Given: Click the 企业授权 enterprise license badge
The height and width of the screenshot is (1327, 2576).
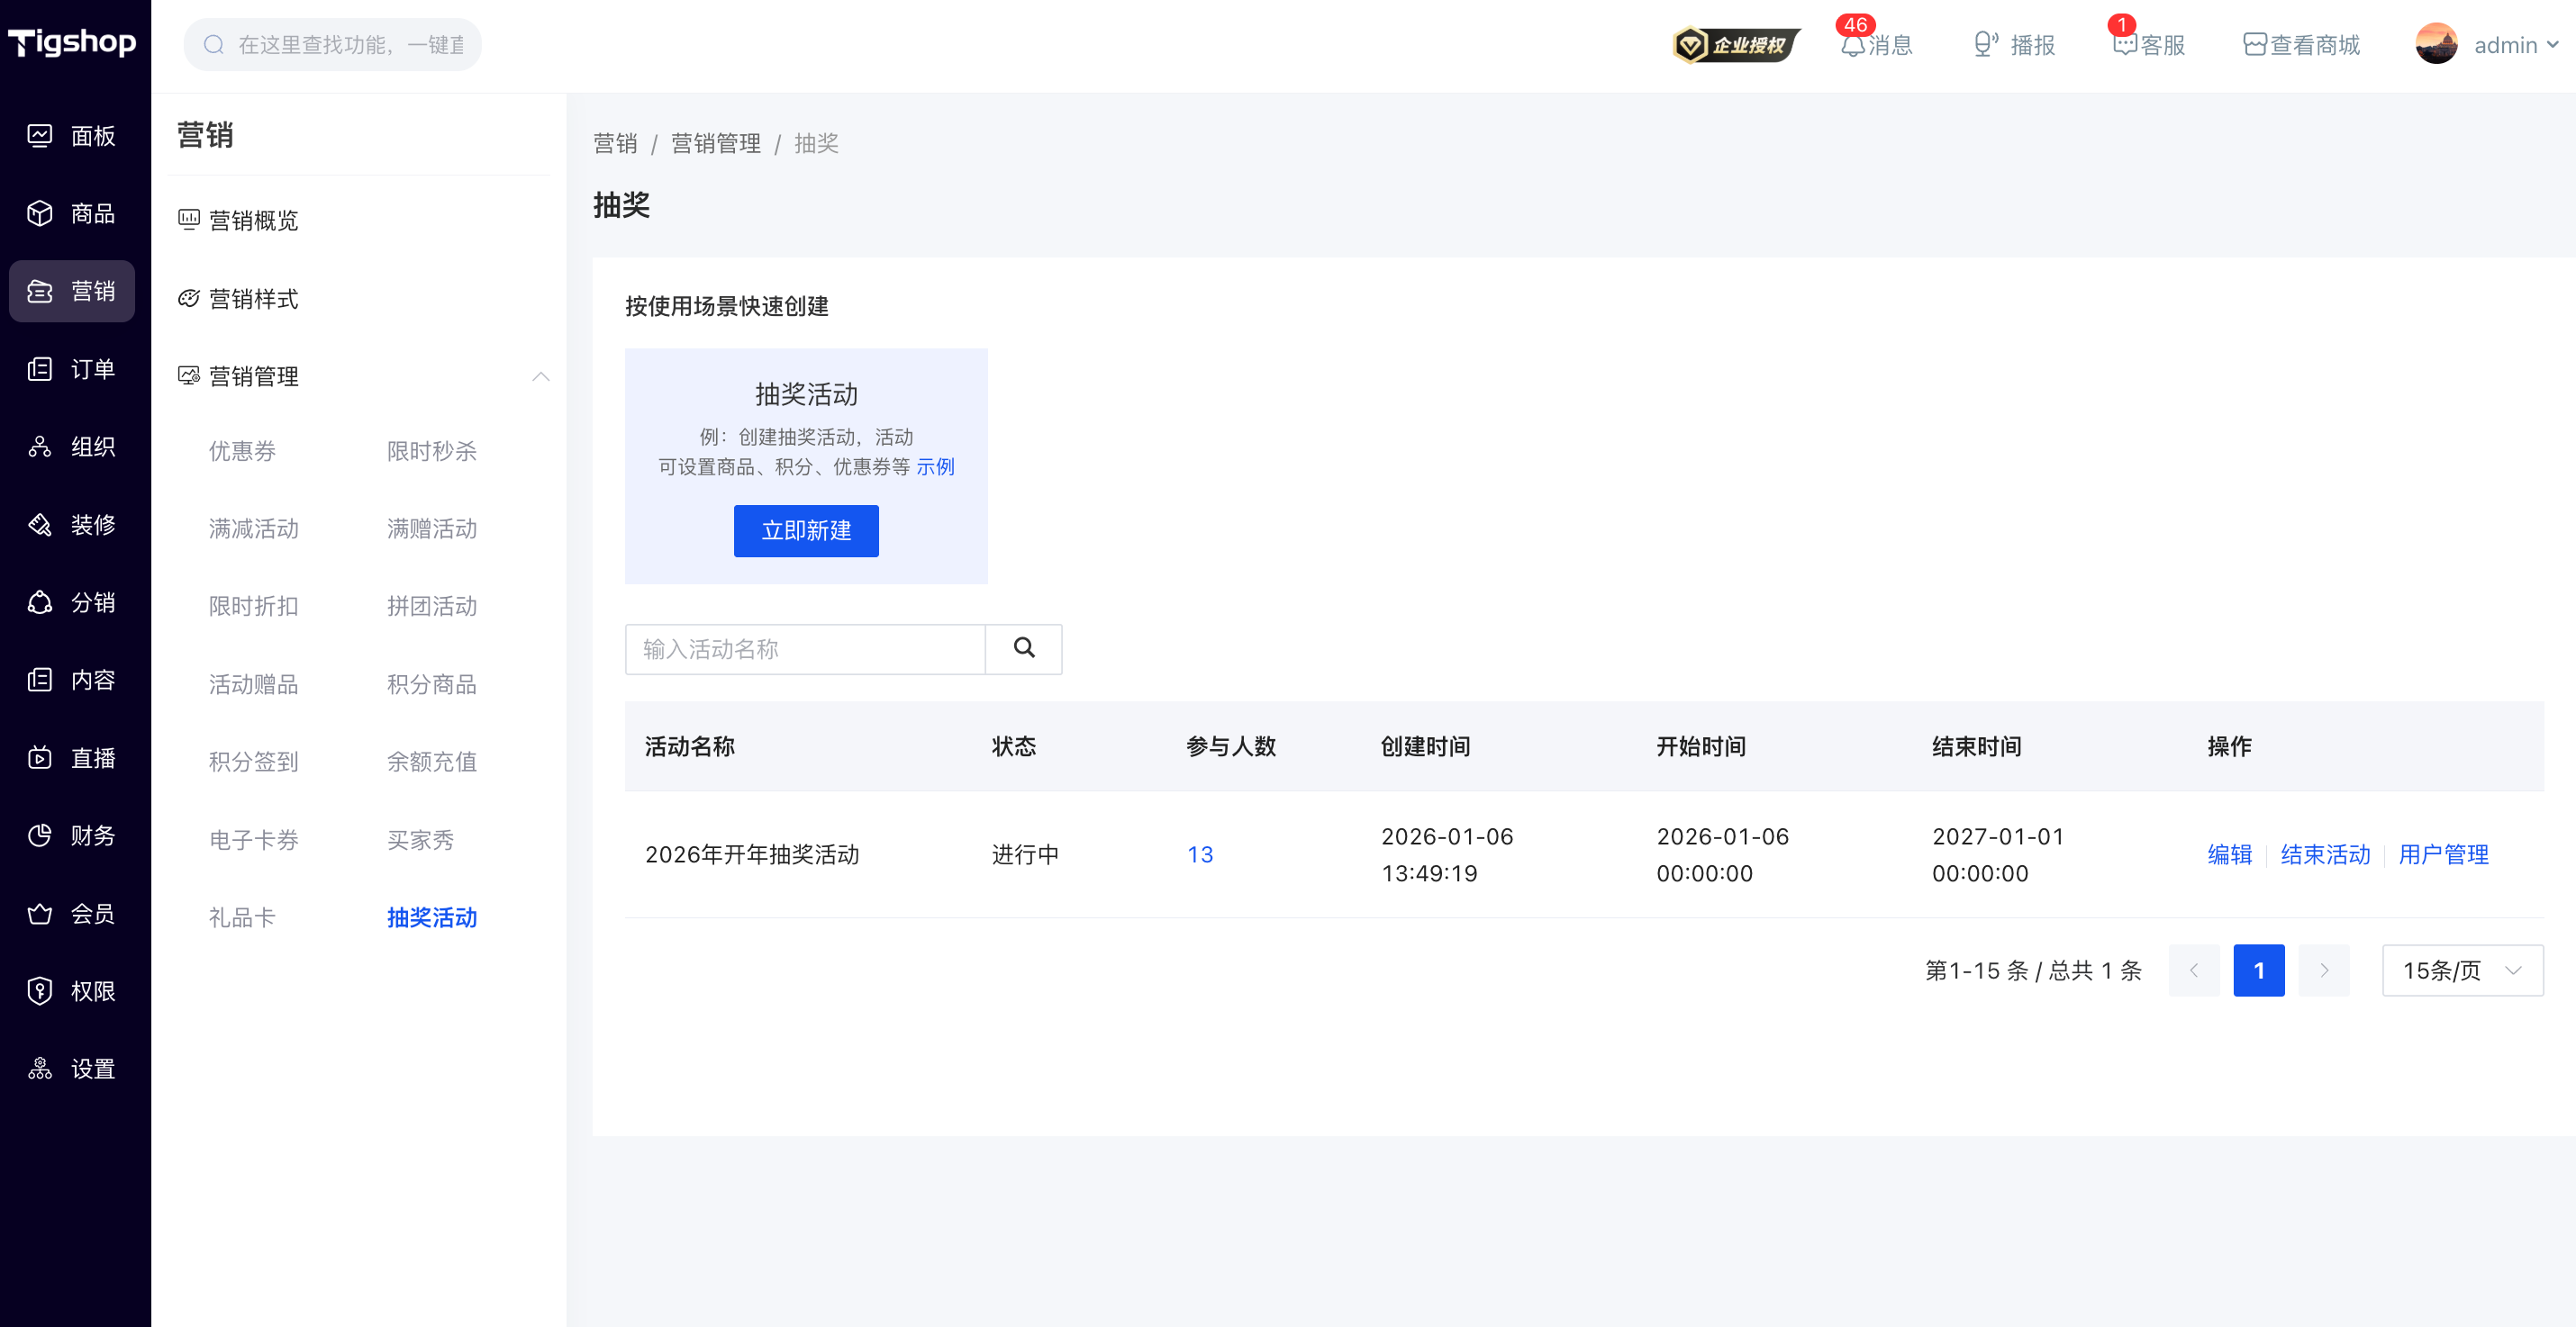Looking at the screenshot, I should [x=1736, y=45].
